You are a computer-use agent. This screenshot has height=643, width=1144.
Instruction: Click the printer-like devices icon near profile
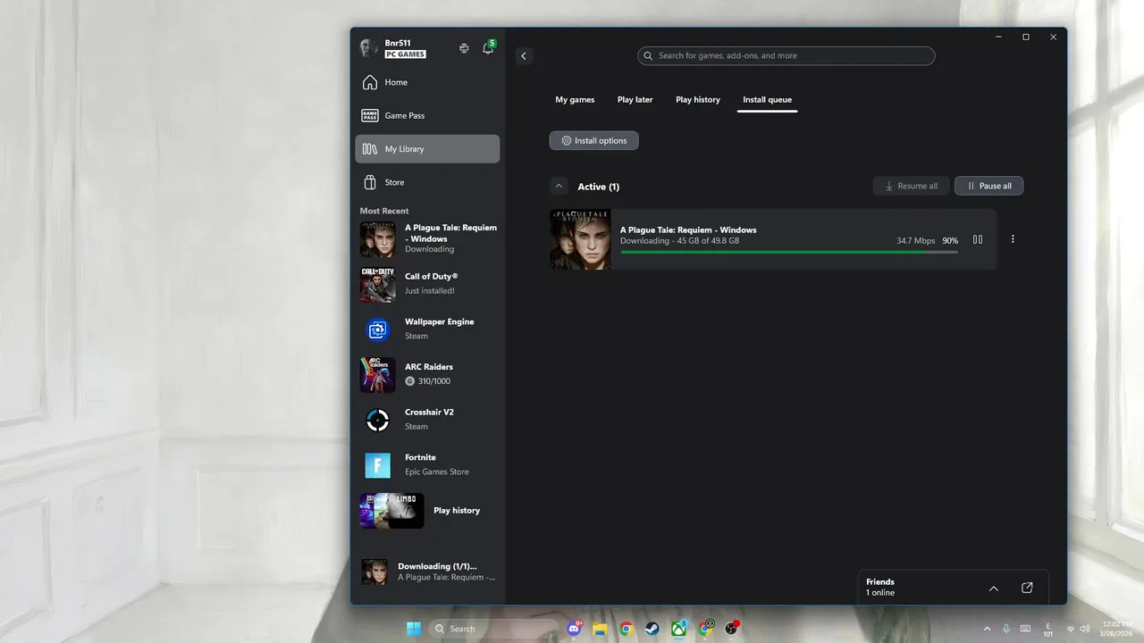pyautogui.click(x=464, y=48)
